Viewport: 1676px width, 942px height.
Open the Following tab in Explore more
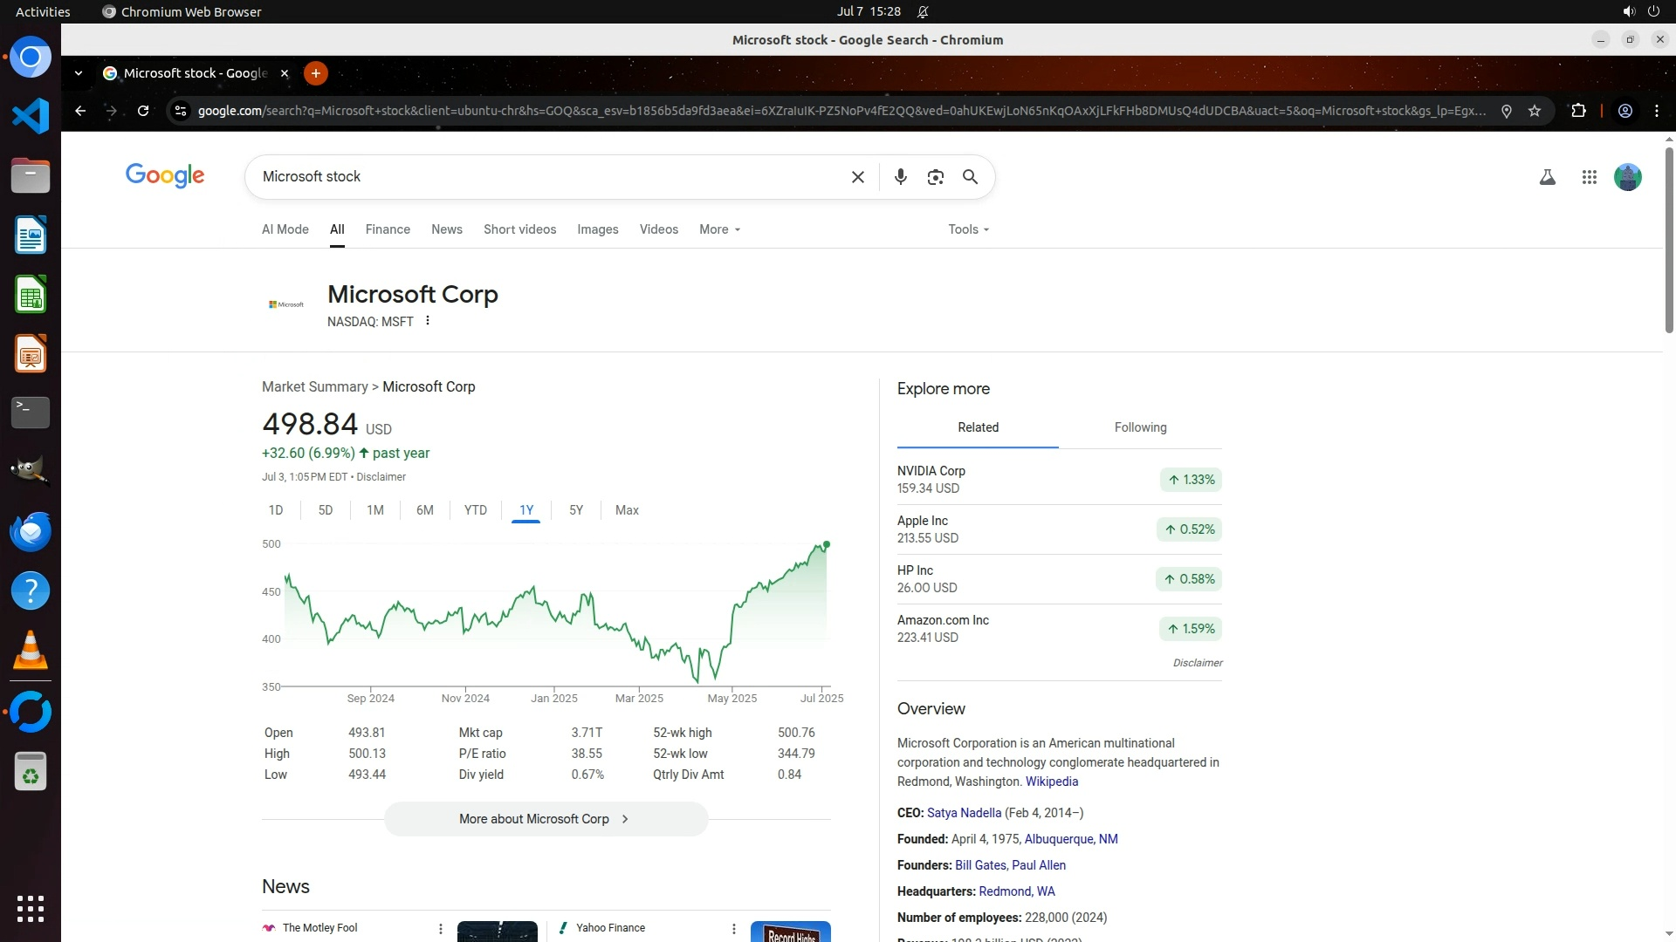point(1140,427)
